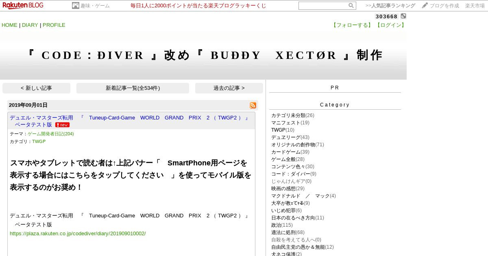The width and height of the screenshot is (488, 256).
Task: Click the red new badge on the article title
Action: [62, 125]
